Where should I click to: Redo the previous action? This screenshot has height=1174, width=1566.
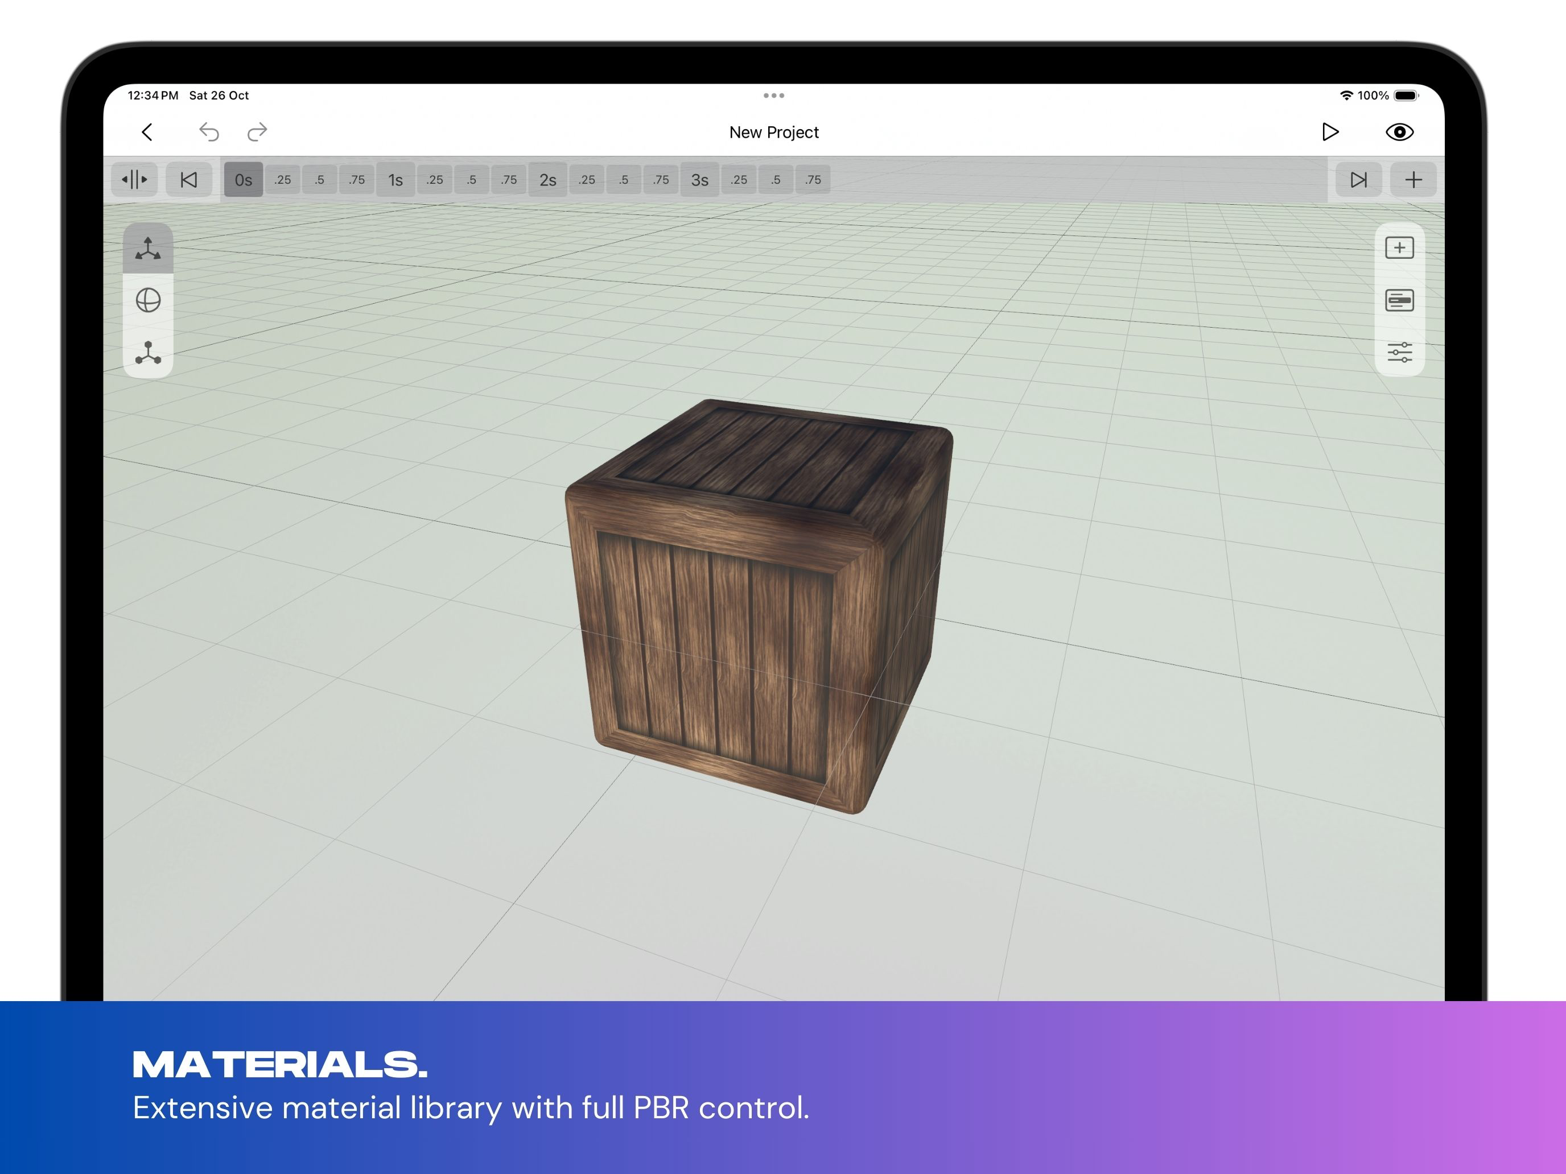[x=257, y=133]
